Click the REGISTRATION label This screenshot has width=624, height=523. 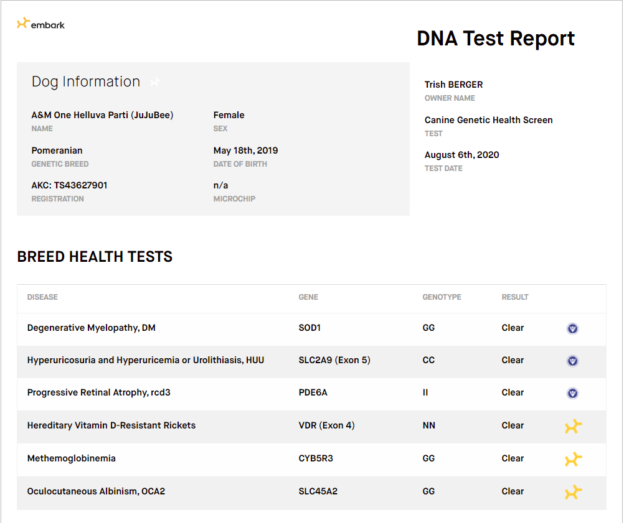pyautogui.click(x=58, y=199)
